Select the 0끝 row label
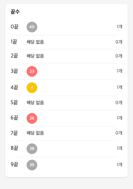 [15, 27]
